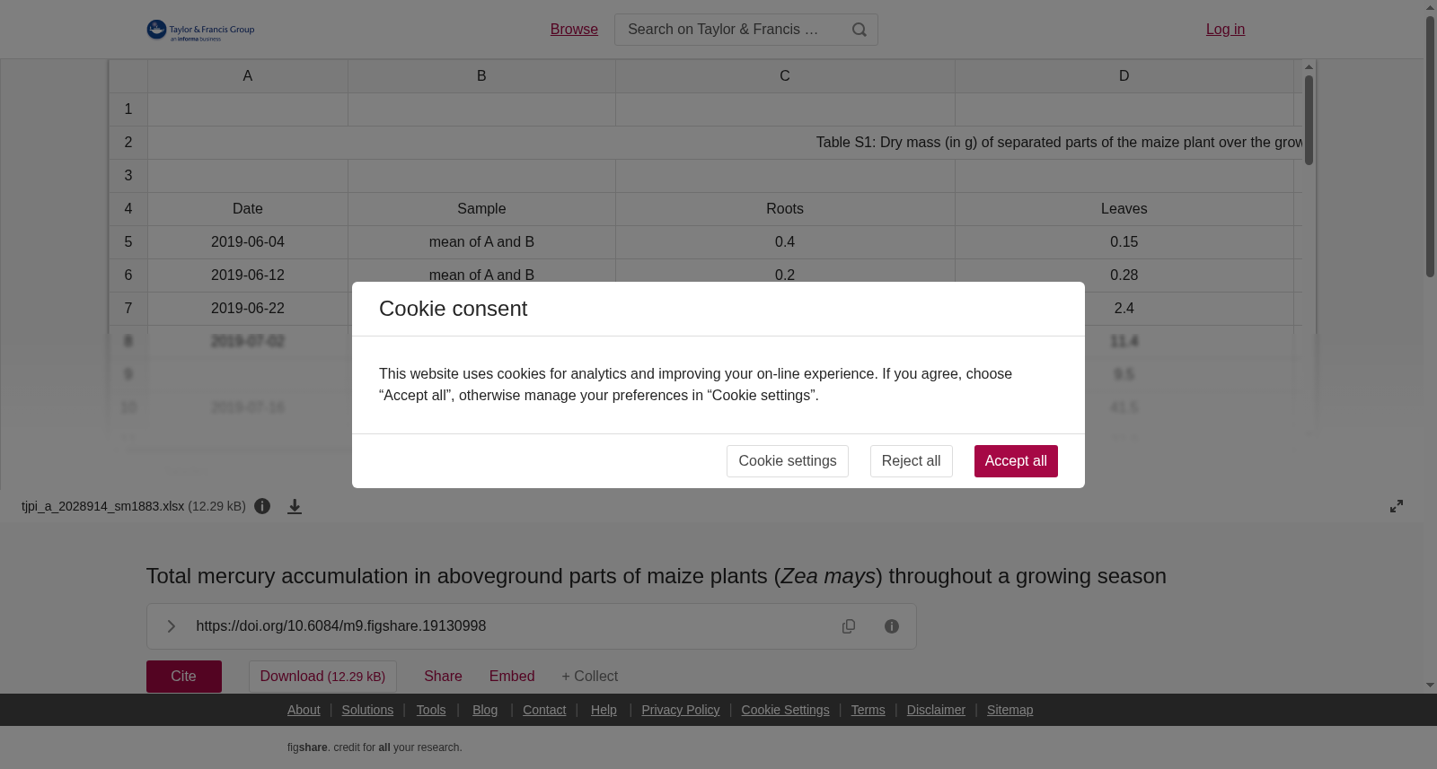Download the 12.29 kB file button
Viewport: 1437px width, 769px height.
click(322, 677)
